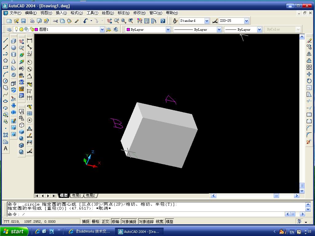
Task: Create a solid Cylinder
Action: pos(14,54)
